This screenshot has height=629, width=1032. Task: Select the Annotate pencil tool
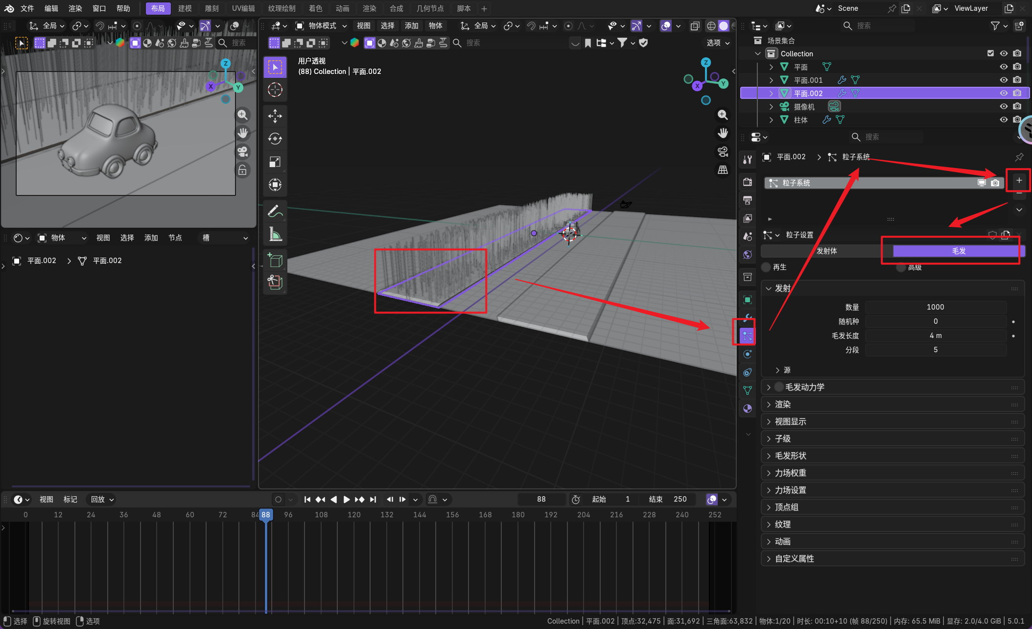coord(275,211)
